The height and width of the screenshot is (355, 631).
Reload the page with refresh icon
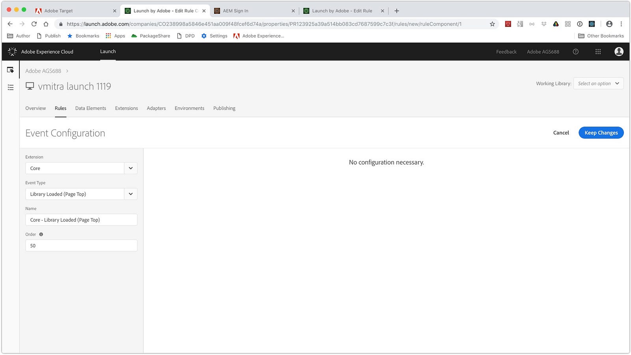tap(34, 24)
